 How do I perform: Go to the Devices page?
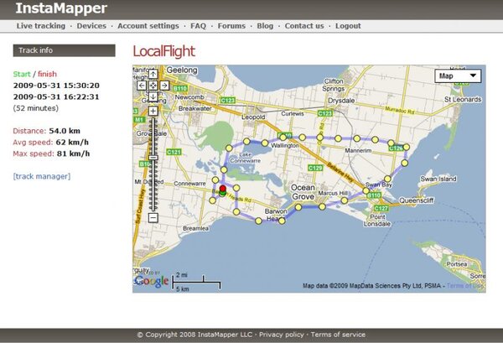(91, 26)
